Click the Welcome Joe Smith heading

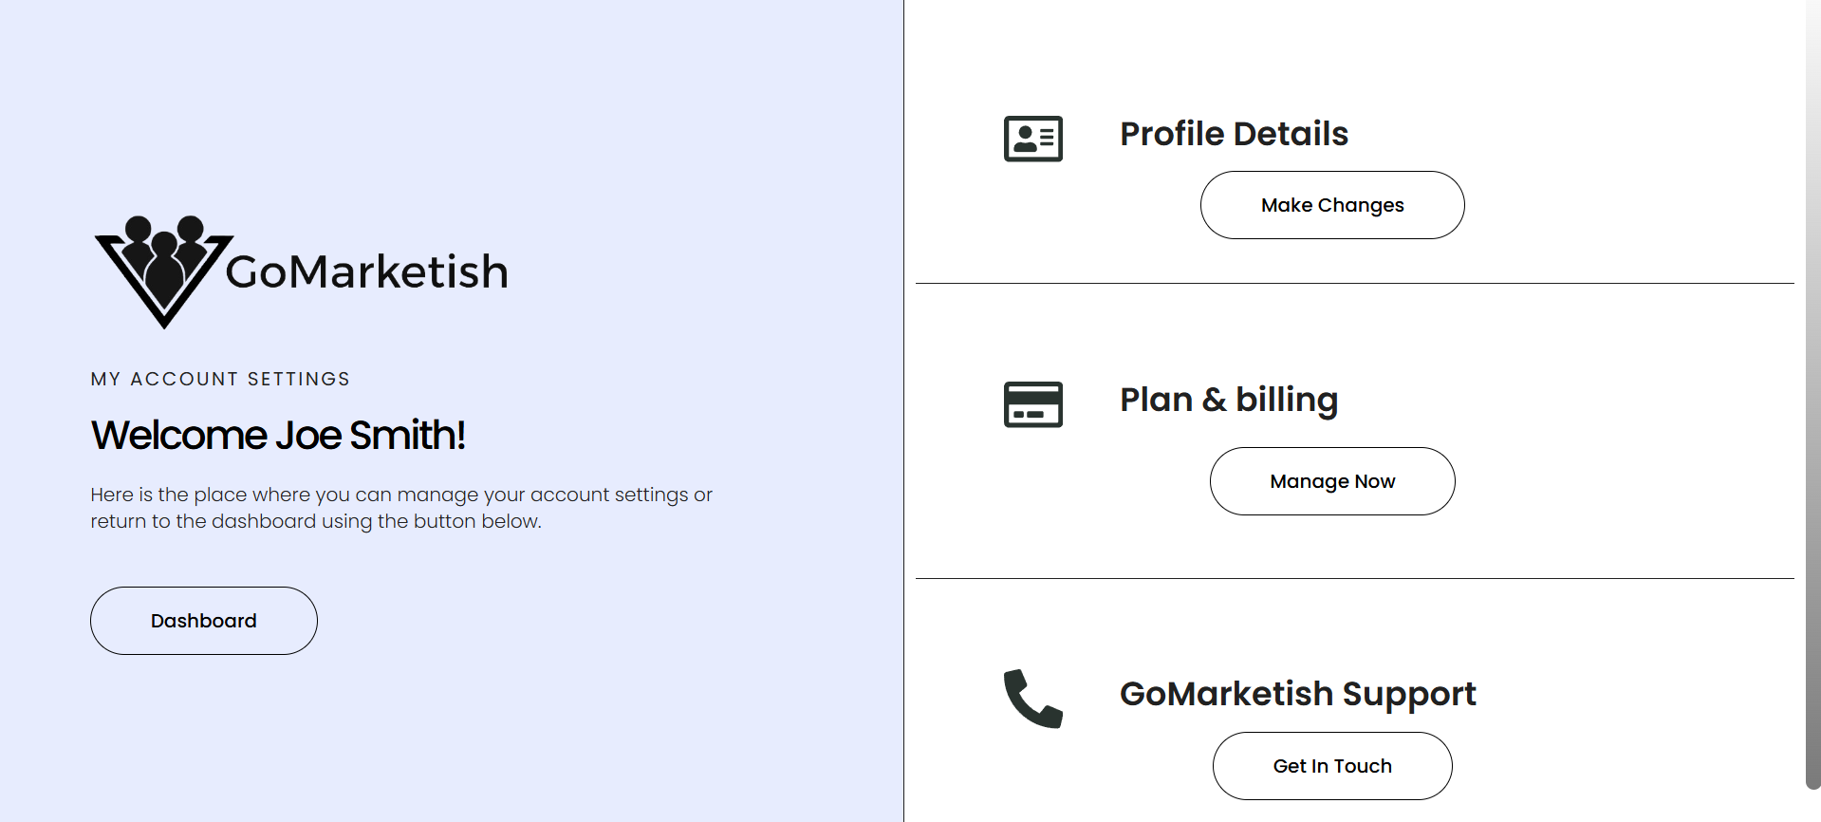278,436
